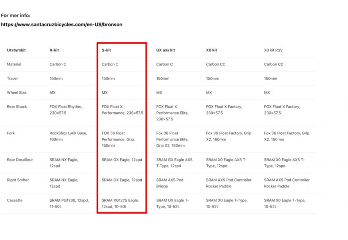Click the X0 kit Right Shifter cell

(x=229, y=183)
